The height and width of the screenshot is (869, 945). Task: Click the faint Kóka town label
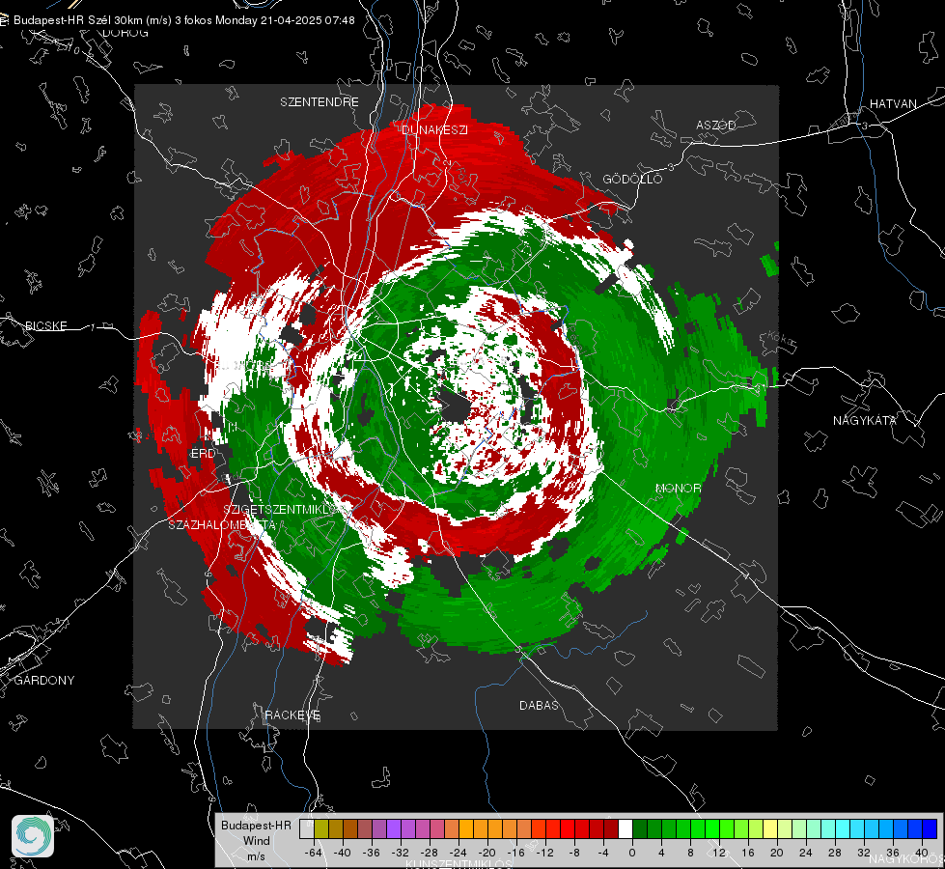[781, 339]
